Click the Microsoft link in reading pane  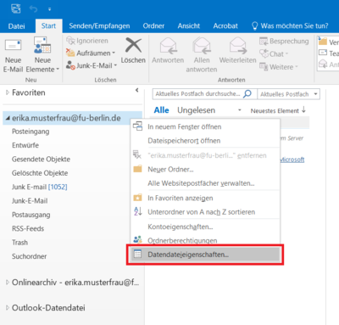point(292,160)
